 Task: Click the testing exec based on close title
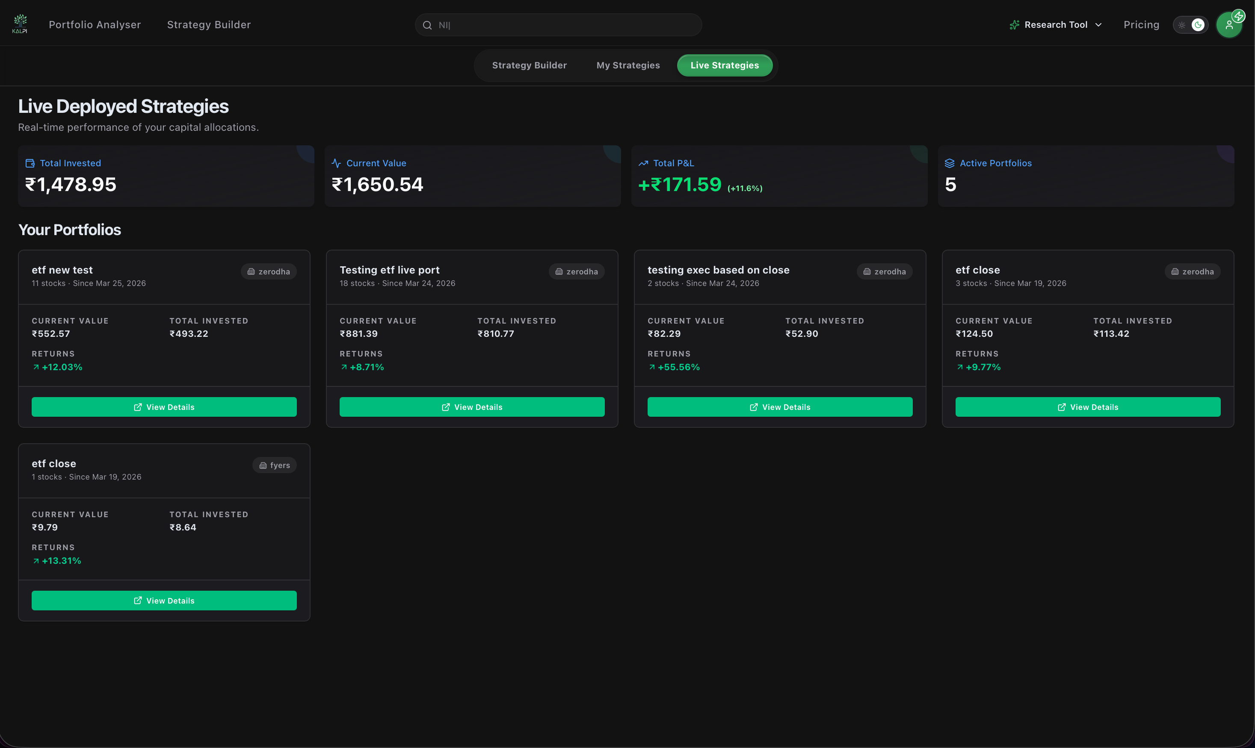(718, 270)
